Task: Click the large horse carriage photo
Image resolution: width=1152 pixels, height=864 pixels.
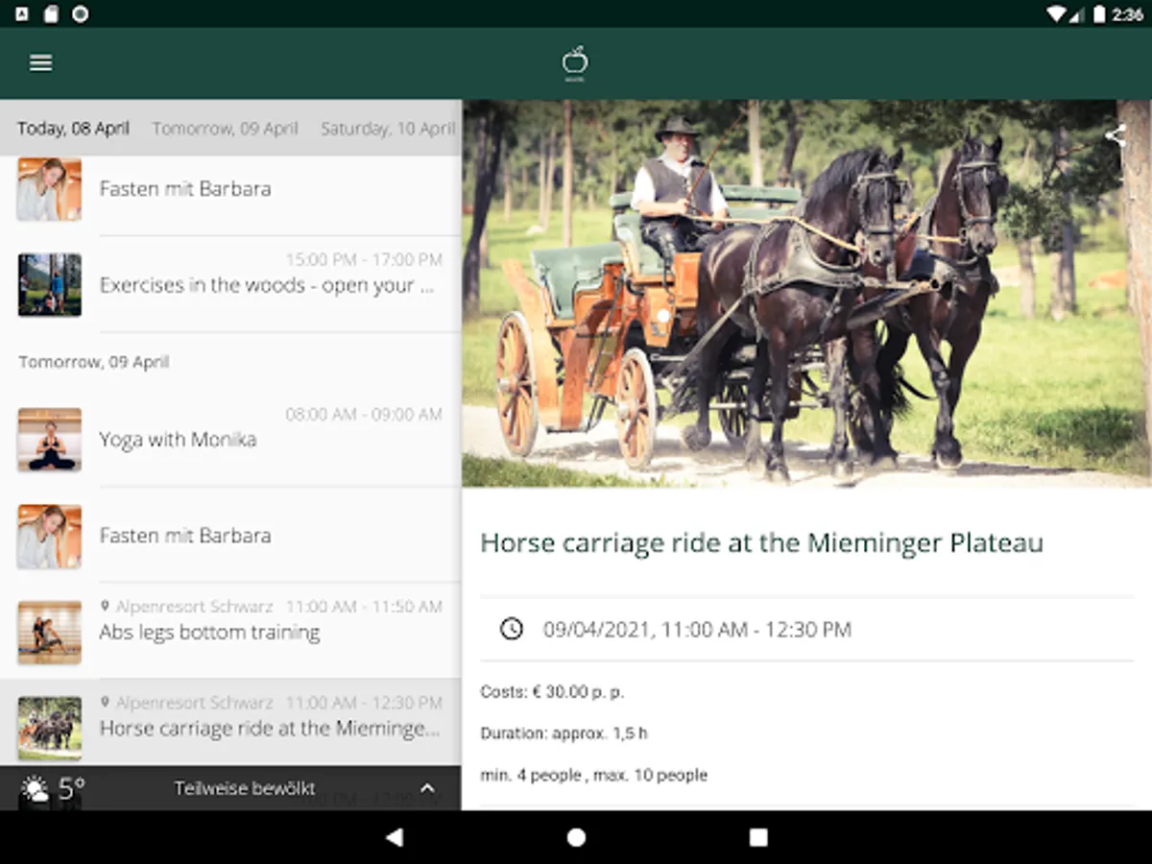Action: click(x=806, y=294)
